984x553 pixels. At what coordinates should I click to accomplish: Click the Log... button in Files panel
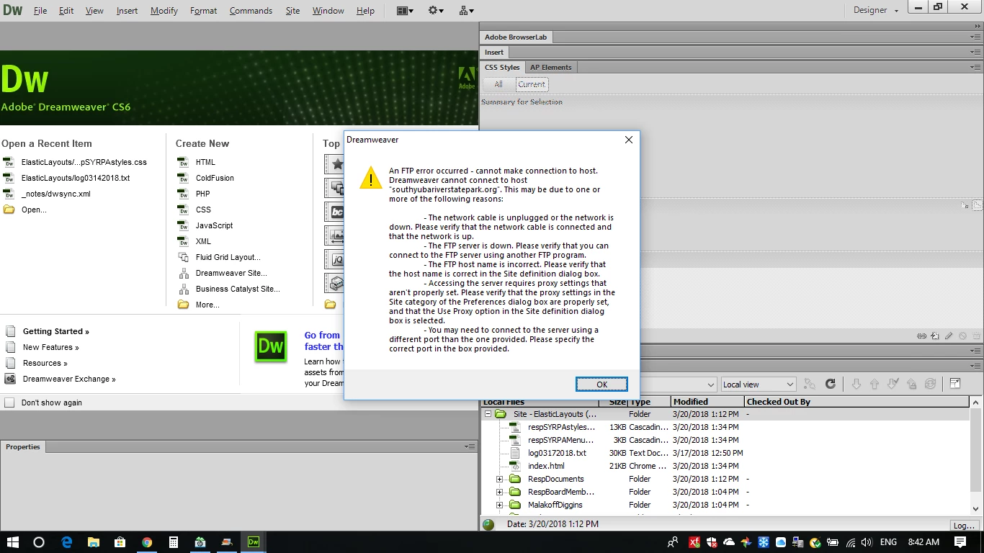pyautogui.click(x=964, y=525)
